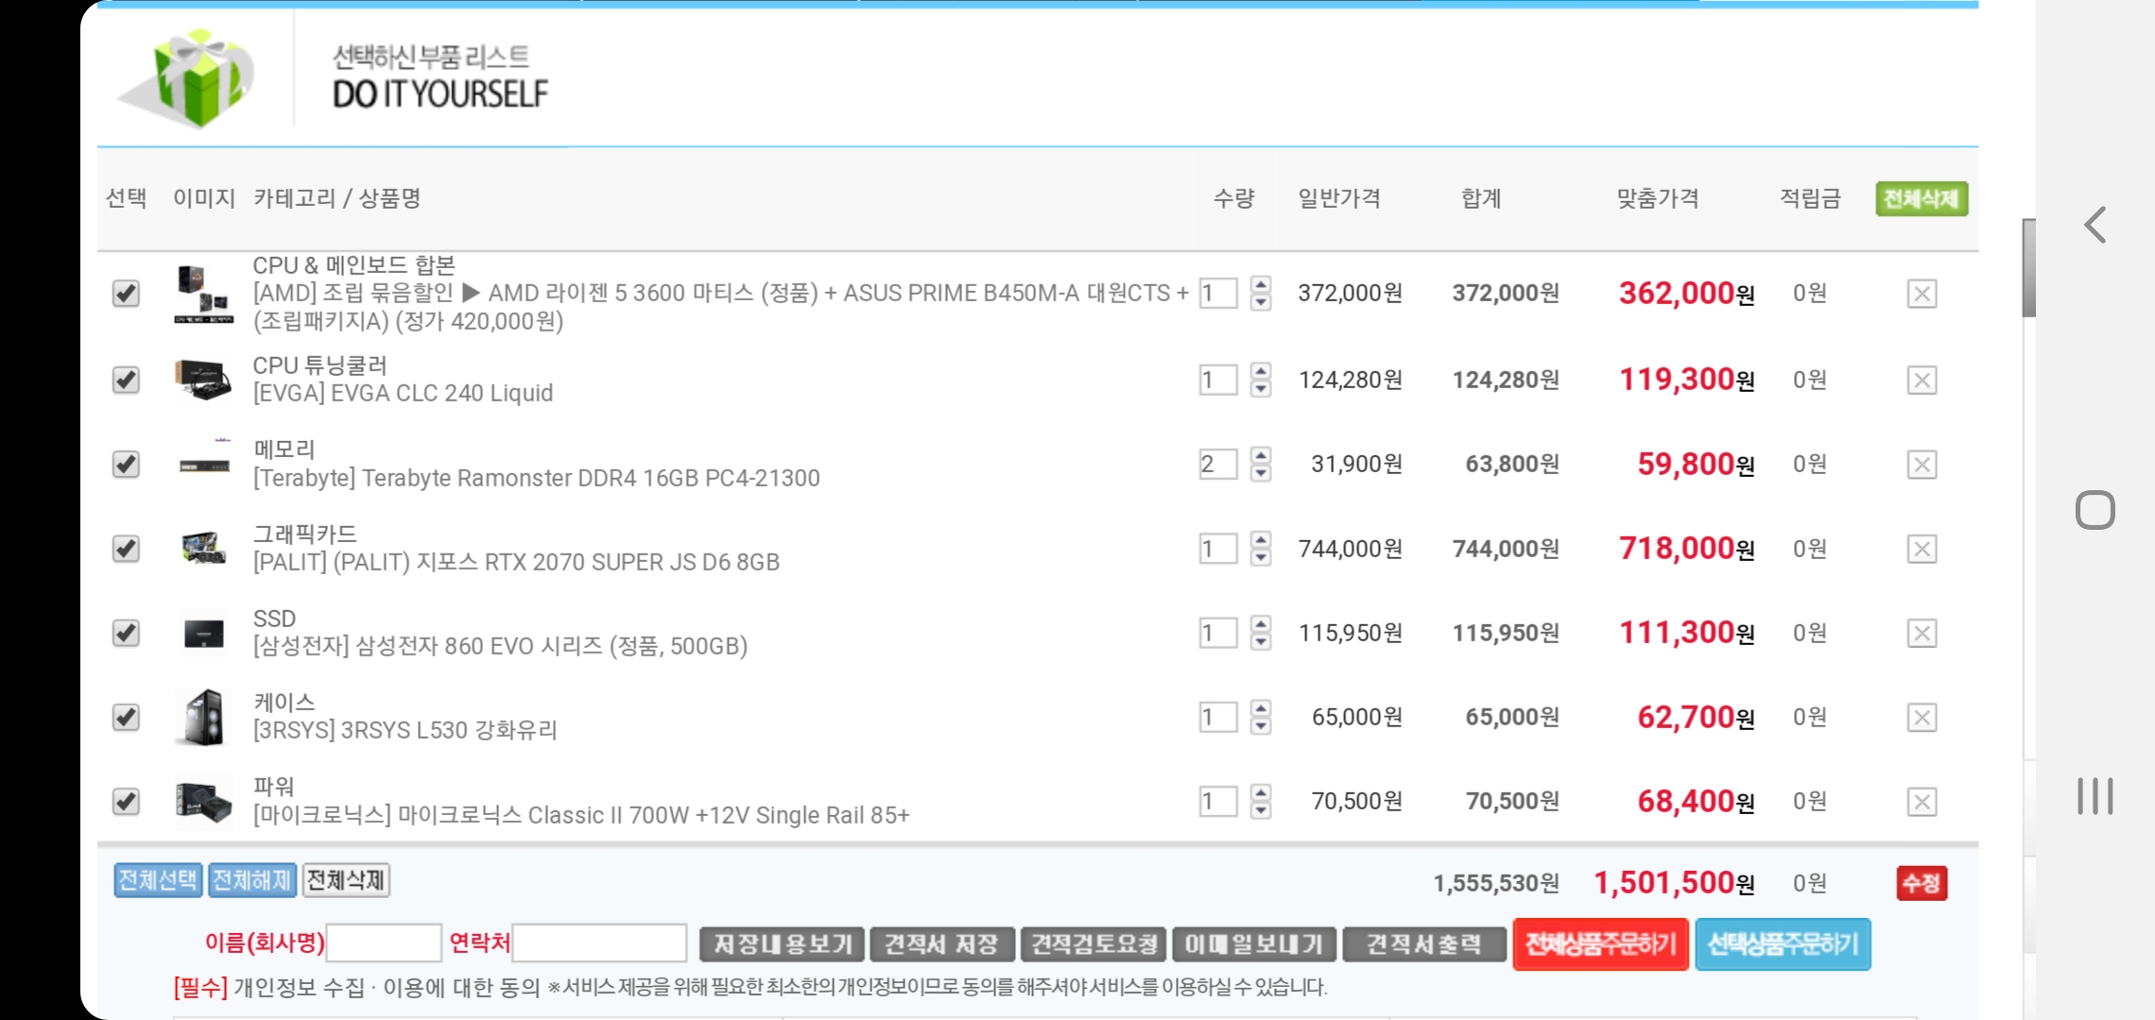This screenshot has height=1020, width=2155.
Task: Uncheck the SSD row checkbox
Action: click(126, 633)
